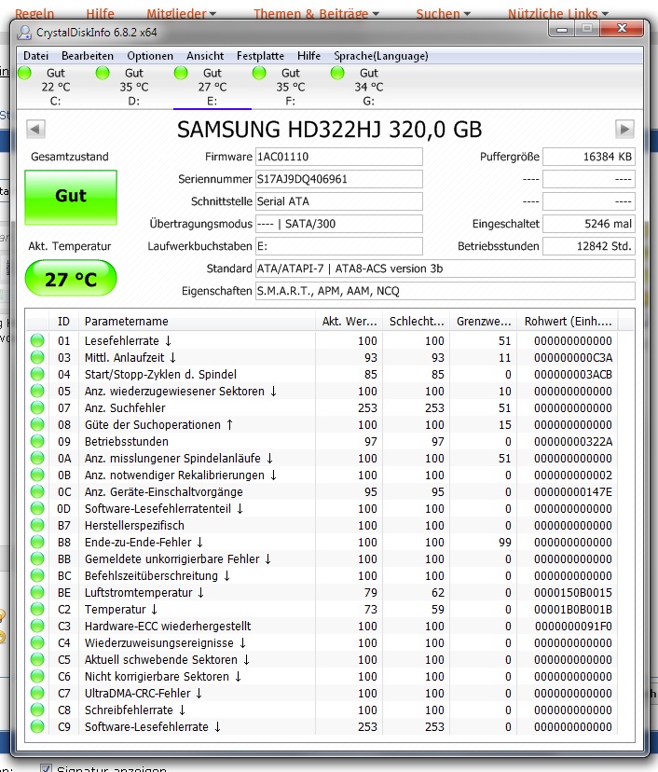Click the Schlecht... column header

(417, 322)
